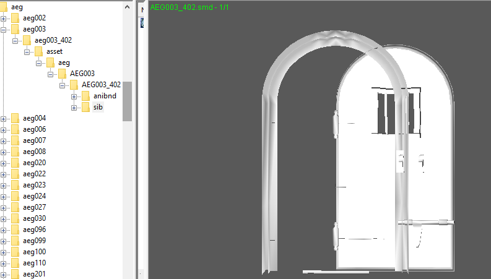Collapse the AEG003_402 uppercase folder node
Screen dimensions: 491x279
(x=63, y=85)
